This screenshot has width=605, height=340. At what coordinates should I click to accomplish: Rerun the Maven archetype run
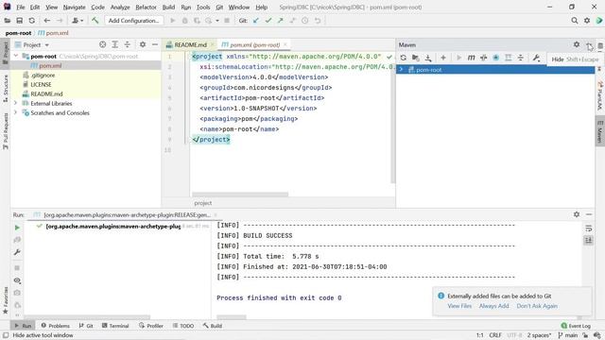pos(17,228)
